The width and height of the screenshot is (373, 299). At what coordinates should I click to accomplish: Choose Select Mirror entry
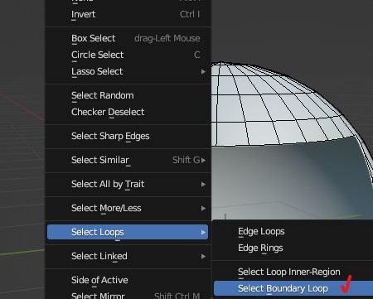click(128, 295)
